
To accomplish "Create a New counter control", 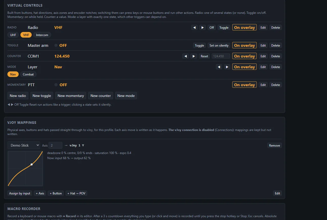I will (x=101, y=95).
